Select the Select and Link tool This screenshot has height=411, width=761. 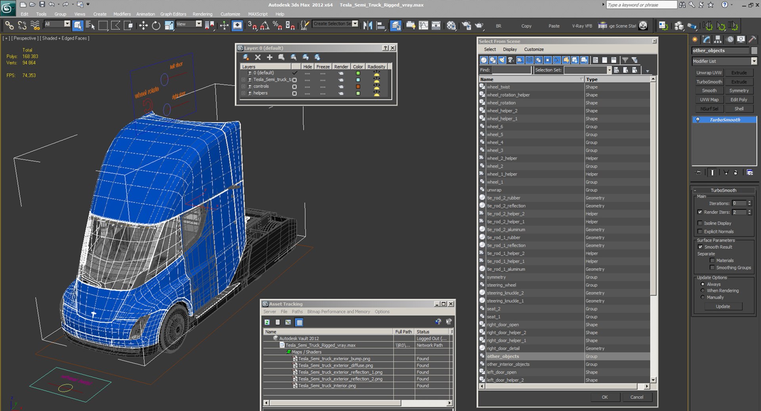[10, 26]
